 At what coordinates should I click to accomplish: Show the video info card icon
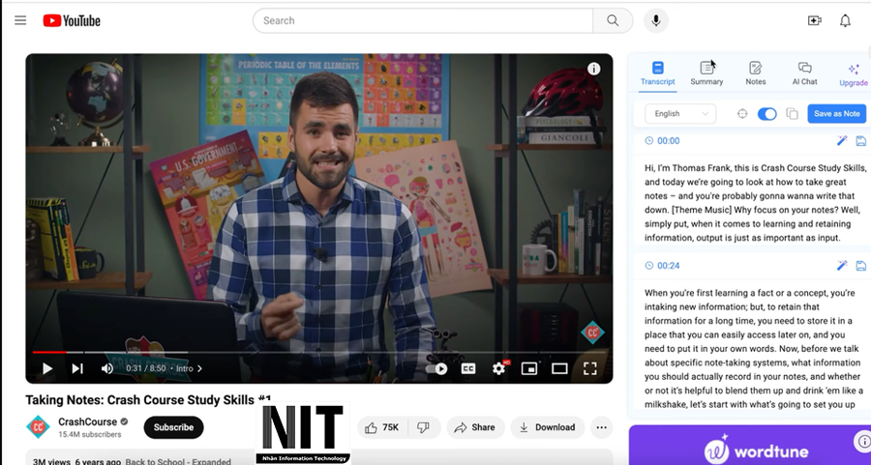[x=594, y=69]
